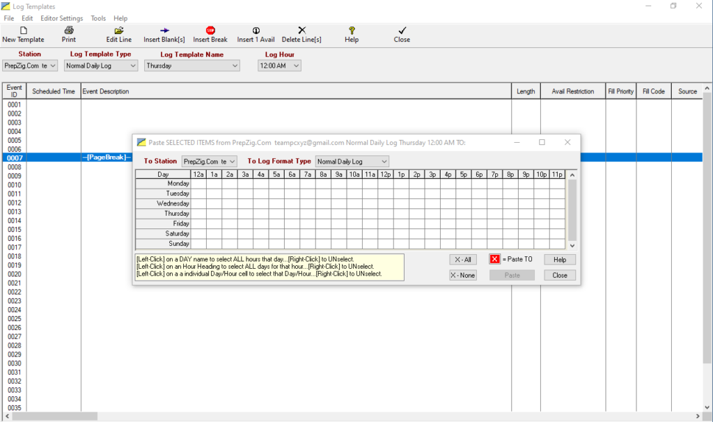Click the dialog Help button
This screenshot has width=713, height=422.
[560, 260]
